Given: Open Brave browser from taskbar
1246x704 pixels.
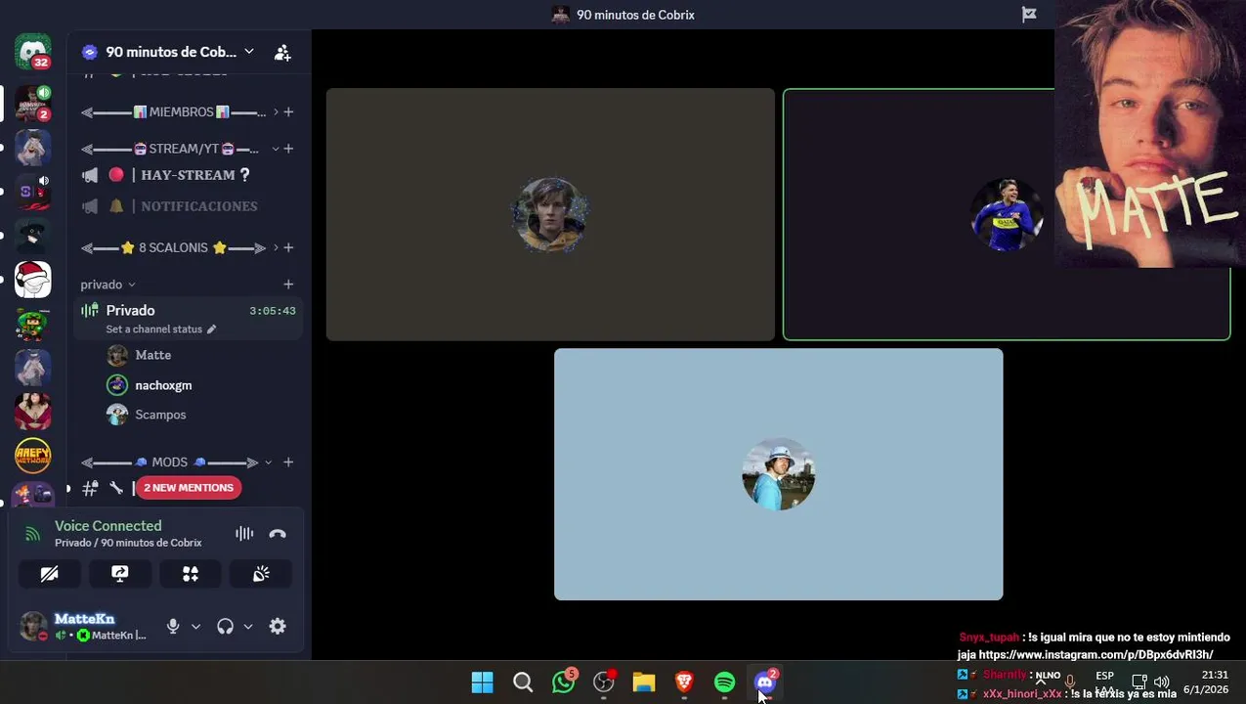Looking at the screenshot, I should 684,682.
